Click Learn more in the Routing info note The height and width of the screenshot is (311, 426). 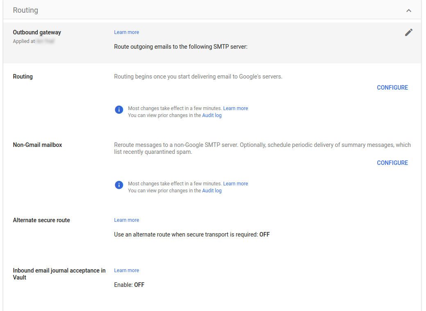click(x=236, y=108)
